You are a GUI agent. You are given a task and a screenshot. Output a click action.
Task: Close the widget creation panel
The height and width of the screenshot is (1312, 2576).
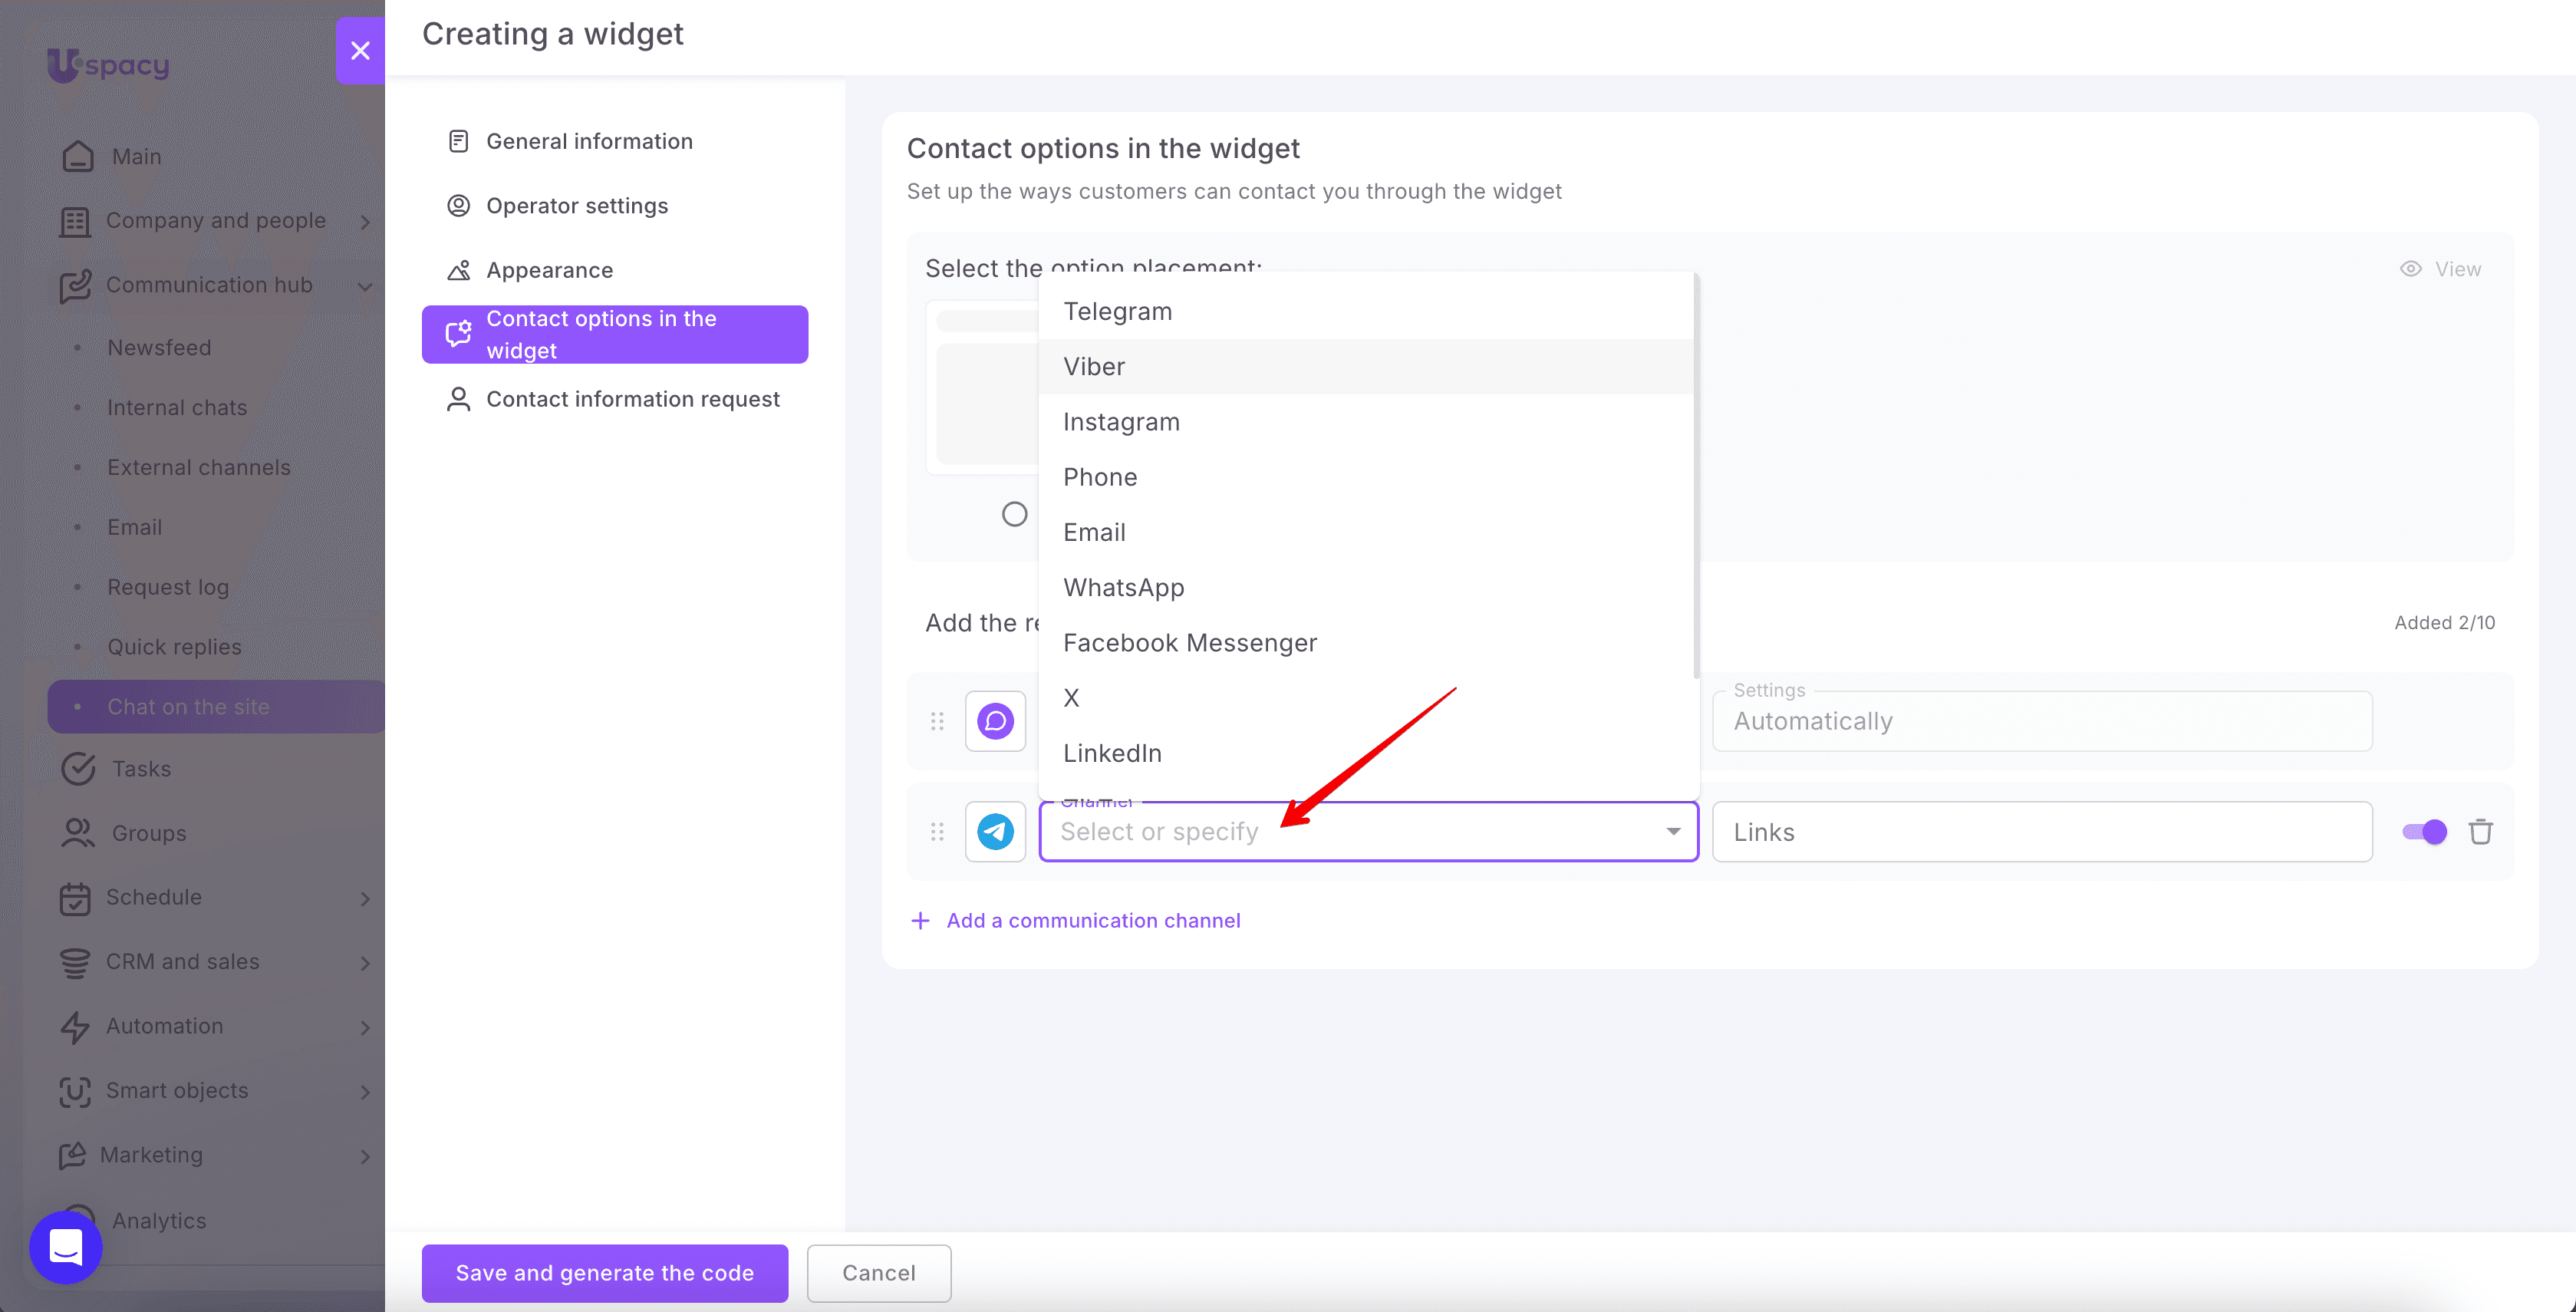360,50
